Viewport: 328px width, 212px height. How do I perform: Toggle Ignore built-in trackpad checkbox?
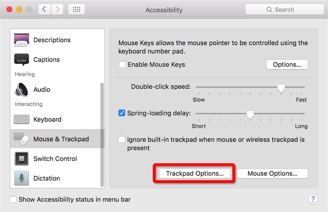pyautogui.click(x=122, y=139)
